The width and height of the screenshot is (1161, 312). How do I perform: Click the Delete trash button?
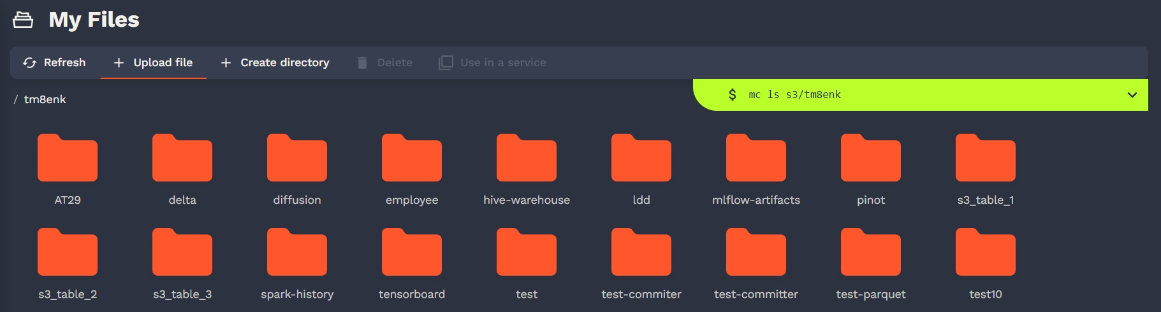pos(384,62)
